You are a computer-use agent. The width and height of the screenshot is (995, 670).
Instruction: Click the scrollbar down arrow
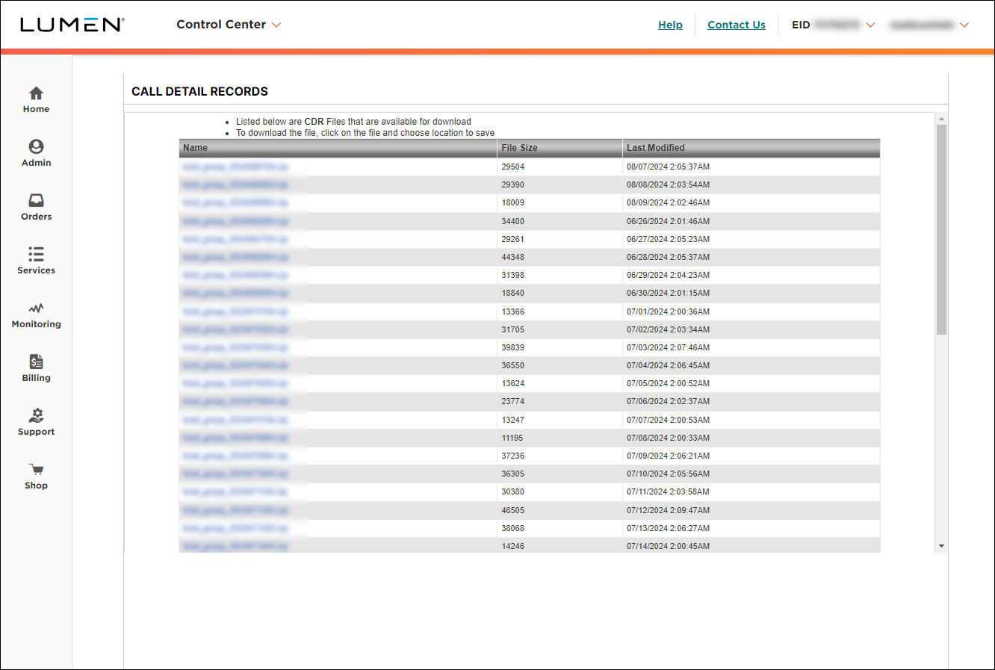pyautogui.click(x=941, y=546)
